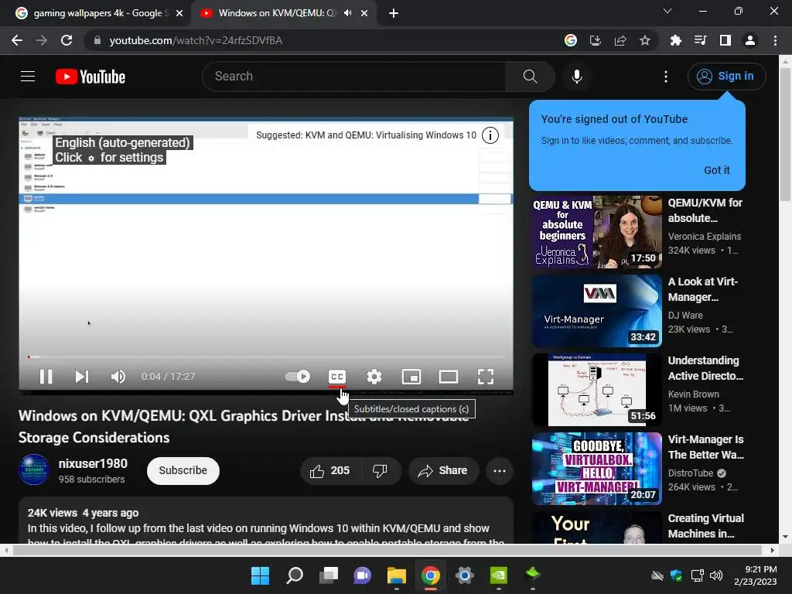Open the Chrome extensions puzzle icon
This screenshot has width=792, height=594.
click(x=675, y=40)
